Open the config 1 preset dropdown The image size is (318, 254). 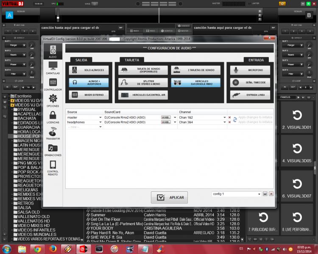point(259,194)
